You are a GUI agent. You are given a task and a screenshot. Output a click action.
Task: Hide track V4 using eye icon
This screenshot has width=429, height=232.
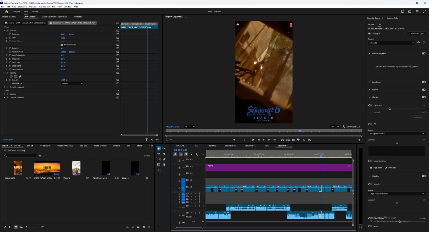(x=191, y=167)
